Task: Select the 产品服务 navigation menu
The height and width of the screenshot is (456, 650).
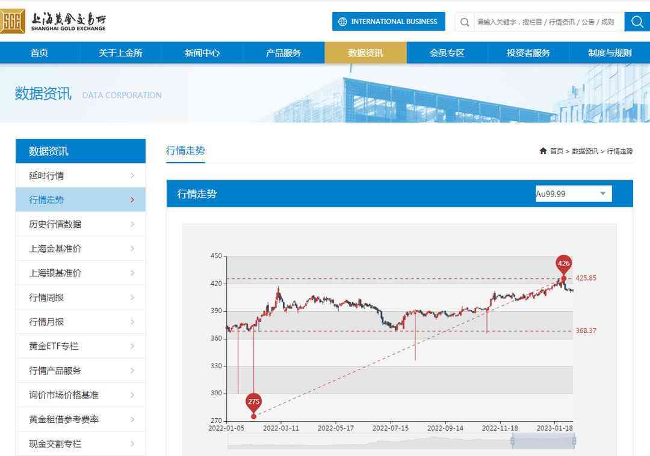Action: coord(283,53)
